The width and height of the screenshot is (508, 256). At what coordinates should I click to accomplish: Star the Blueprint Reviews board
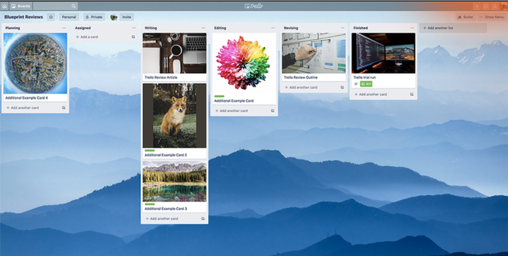[51, 17]
